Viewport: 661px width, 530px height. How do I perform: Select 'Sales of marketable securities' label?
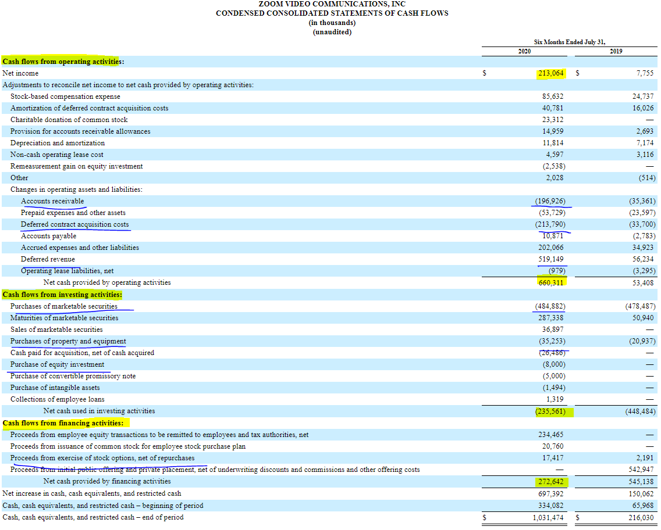pos(56,330)
